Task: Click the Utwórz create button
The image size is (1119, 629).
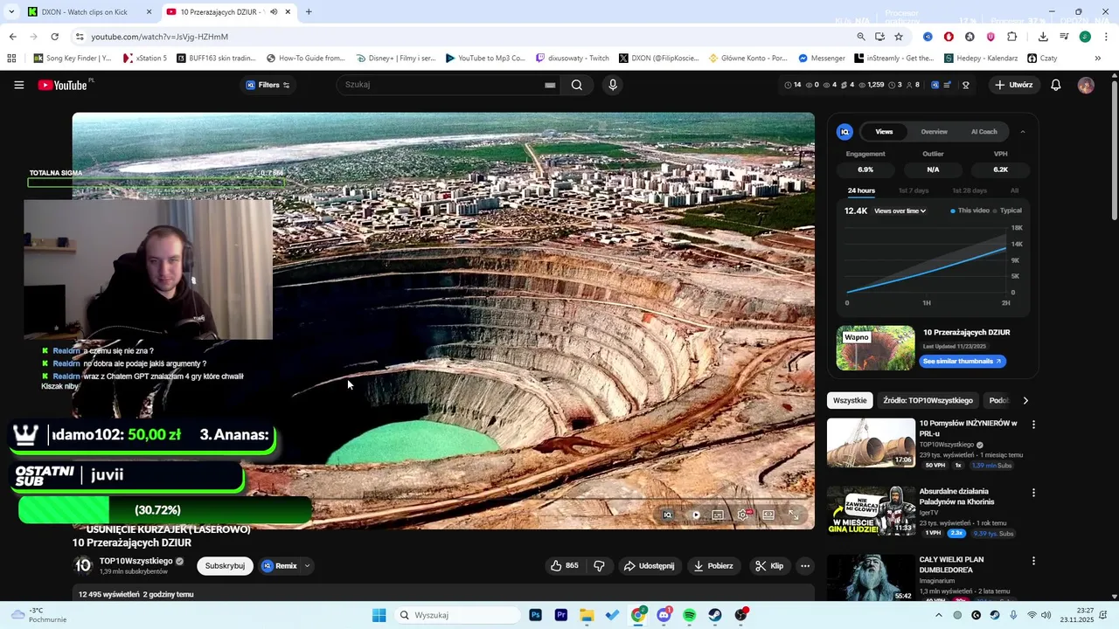Action: tap(1014, 85)
